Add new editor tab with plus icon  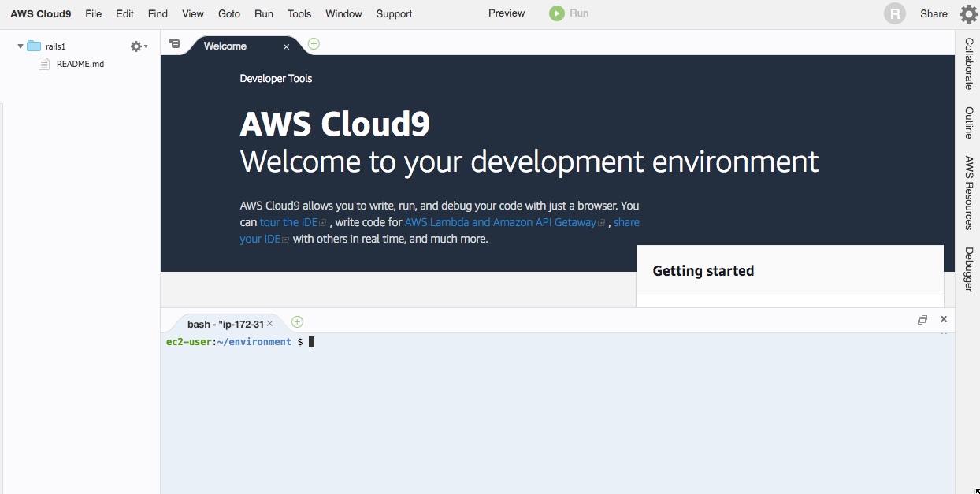pyautogui.click(x=314, y=43)
